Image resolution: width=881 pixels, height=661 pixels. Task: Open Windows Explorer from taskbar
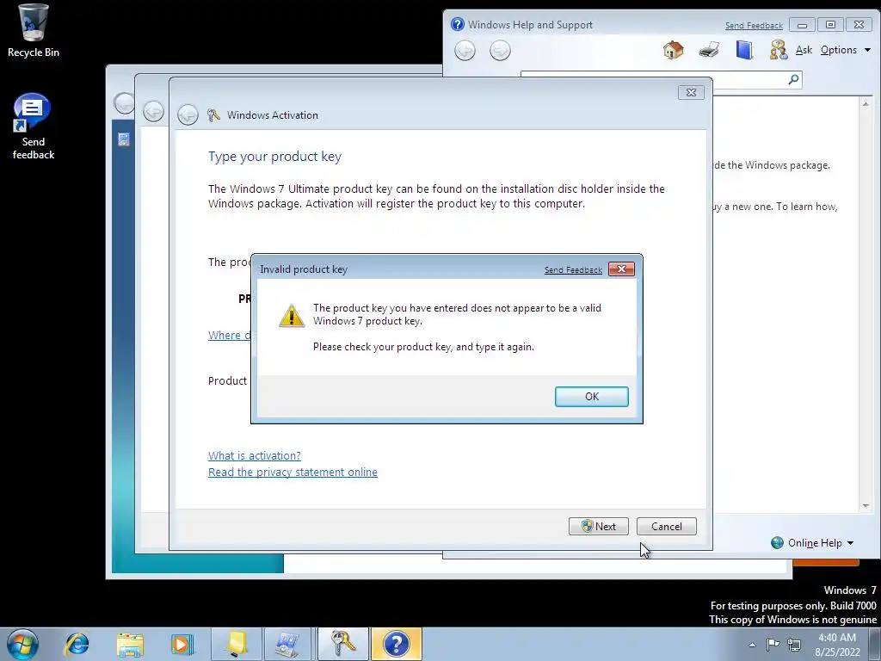(x=130, y=644)
